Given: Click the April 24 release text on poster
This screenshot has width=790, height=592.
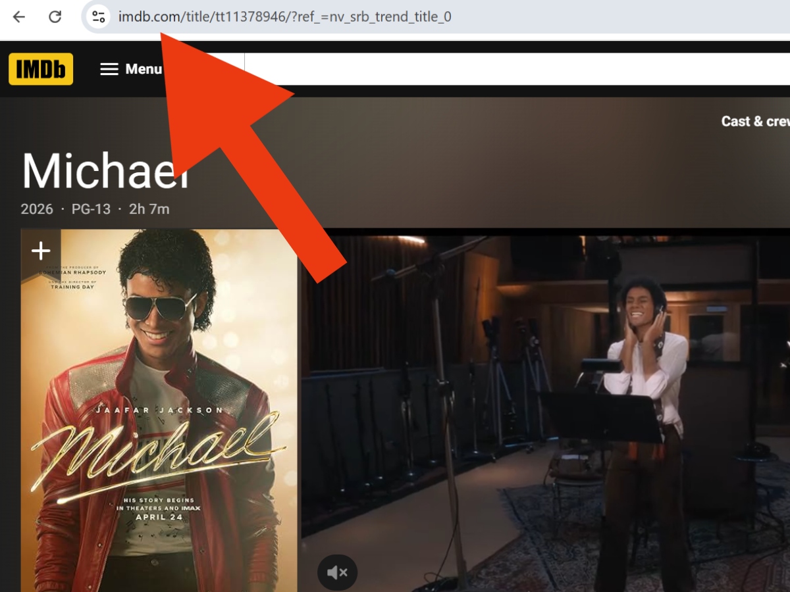Looking at the screenshot, I should pyautogui.click(x=159, y=517).
